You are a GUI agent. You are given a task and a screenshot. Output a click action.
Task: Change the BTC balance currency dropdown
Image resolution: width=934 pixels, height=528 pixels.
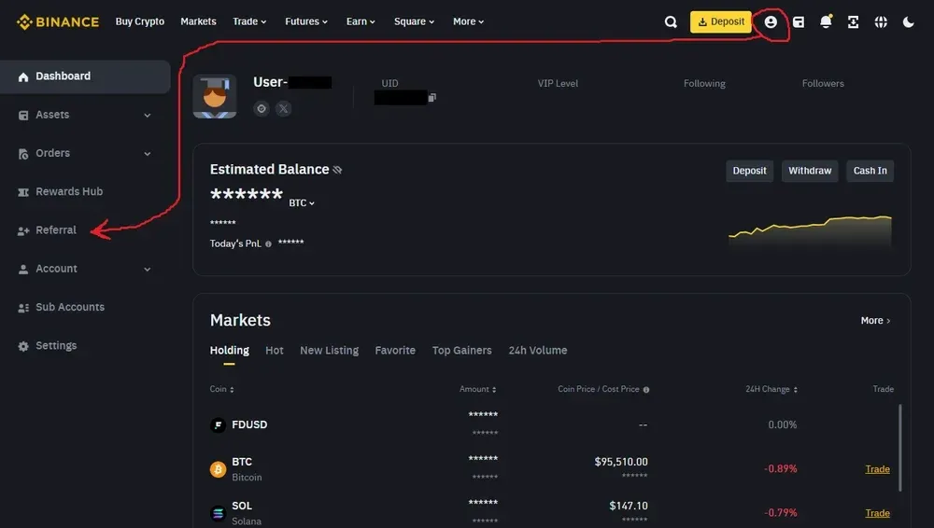(302, 203)
